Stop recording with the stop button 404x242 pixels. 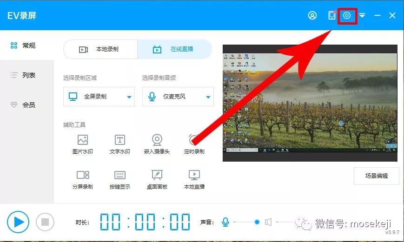pos(45,222)
